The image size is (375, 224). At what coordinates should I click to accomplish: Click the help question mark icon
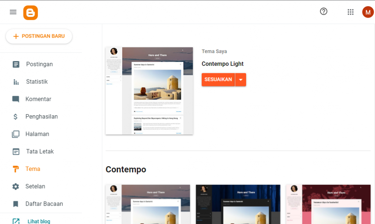(x=323, y=11)
